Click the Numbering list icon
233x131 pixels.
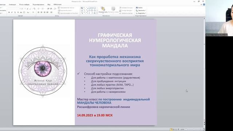[x=43, y=9]
